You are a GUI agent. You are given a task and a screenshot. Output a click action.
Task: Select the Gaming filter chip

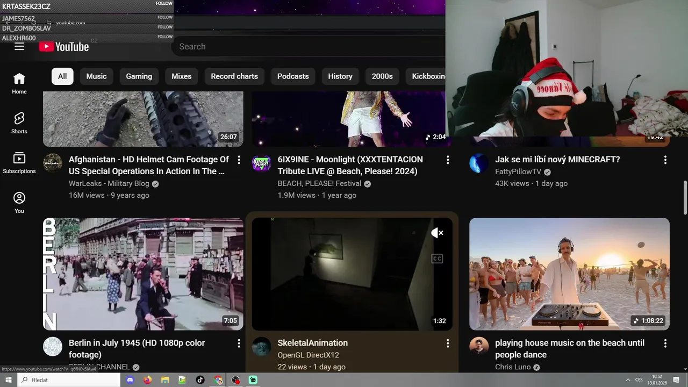pyautogui.click(x=139, y=76)
